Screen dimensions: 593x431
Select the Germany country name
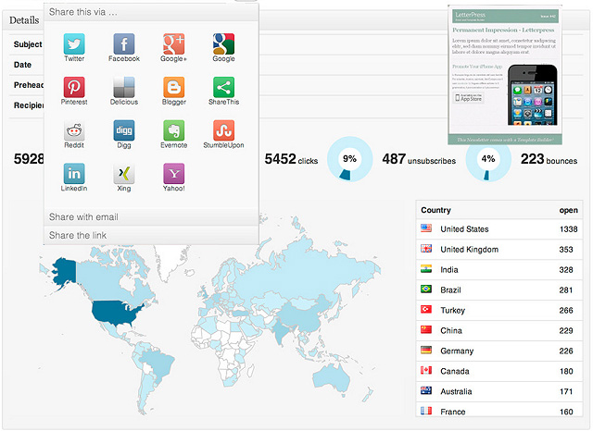point(457,351)
